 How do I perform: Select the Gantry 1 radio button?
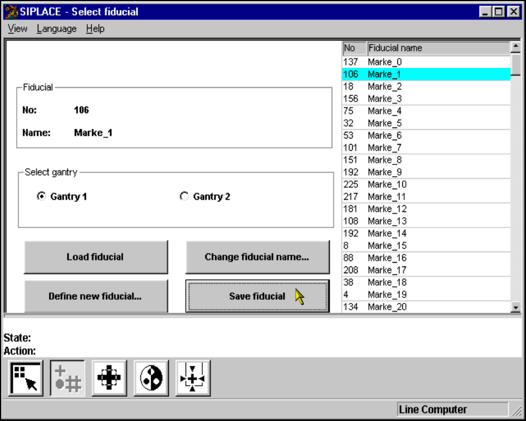(x=41, y=197)
